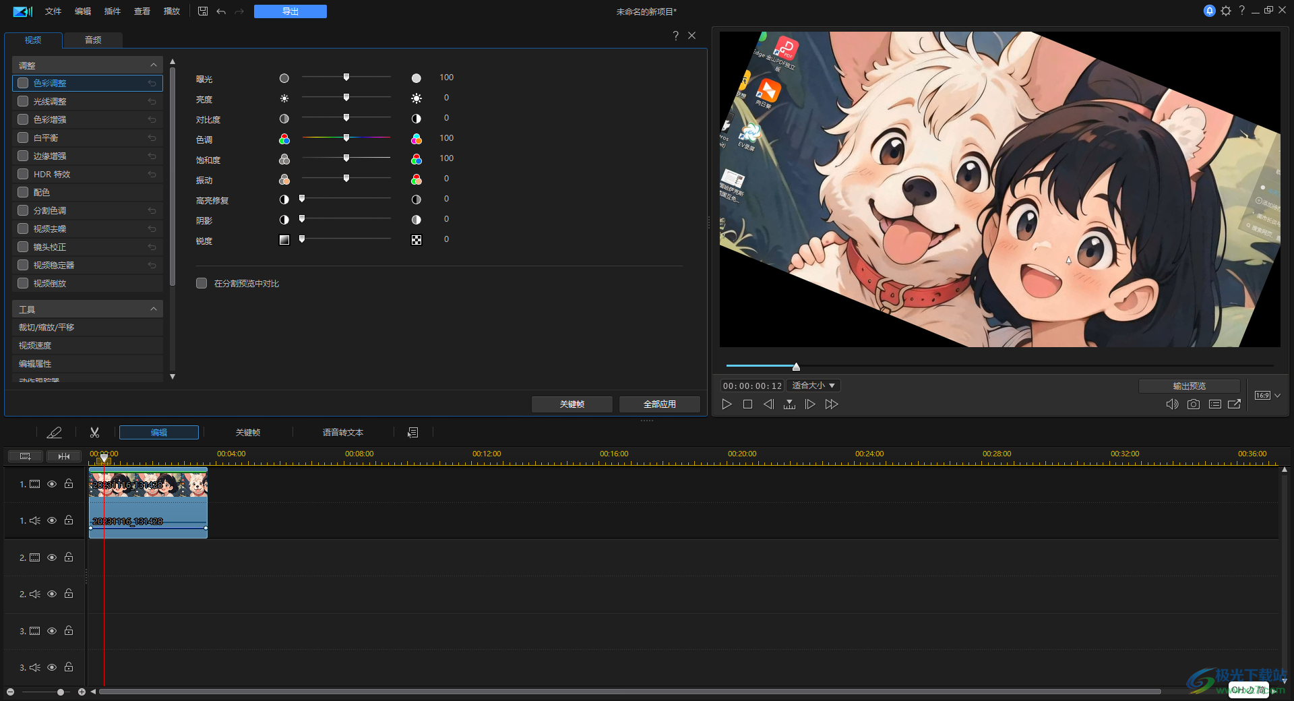Enable the 色彩增强 checkbox
Viewport: 1294px width, 701px height.
(x=23, y=119)
